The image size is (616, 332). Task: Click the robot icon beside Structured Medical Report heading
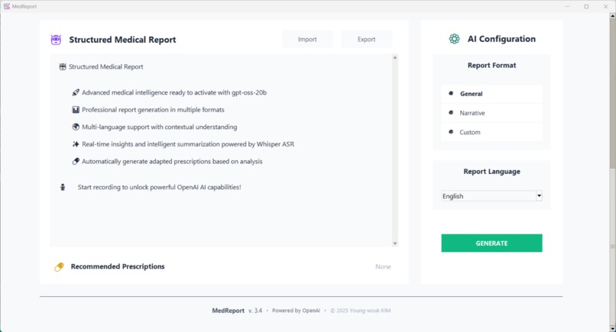[57, 40]
